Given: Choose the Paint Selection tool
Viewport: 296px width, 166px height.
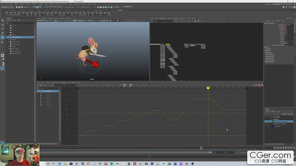Looking at the screenshot, I should point(3,29).
